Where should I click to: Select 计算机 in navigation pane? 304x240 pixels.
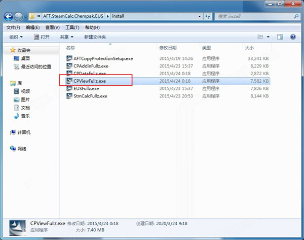[24, 132]
